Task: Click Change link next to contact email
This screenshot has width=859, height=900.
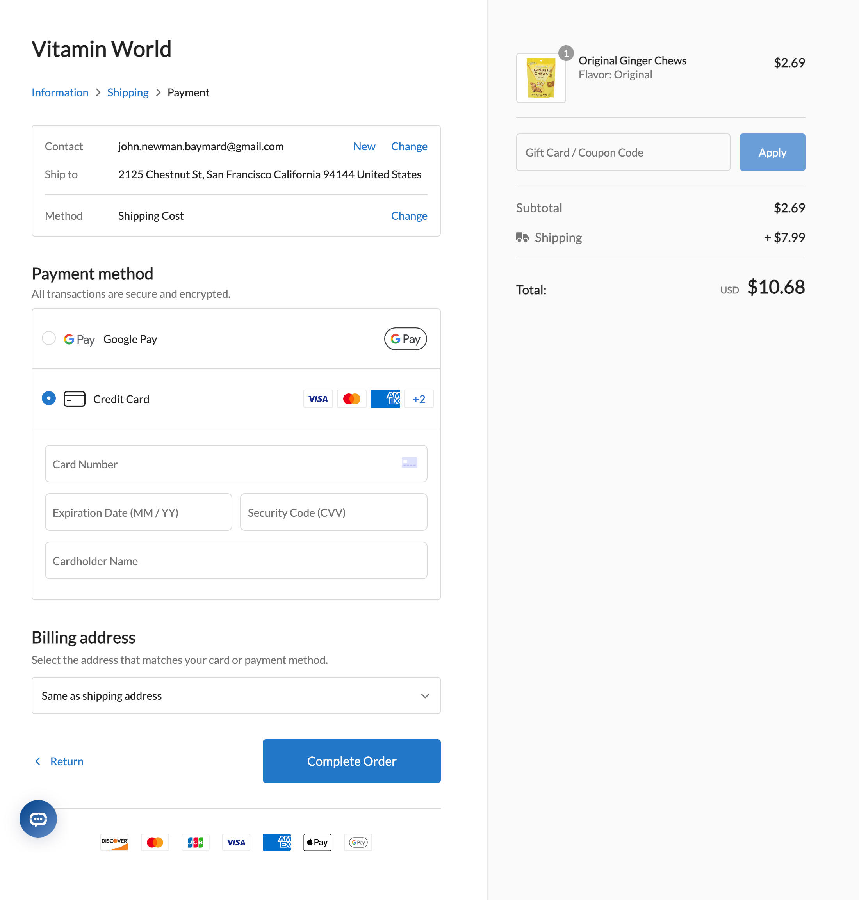Action: 409,146
